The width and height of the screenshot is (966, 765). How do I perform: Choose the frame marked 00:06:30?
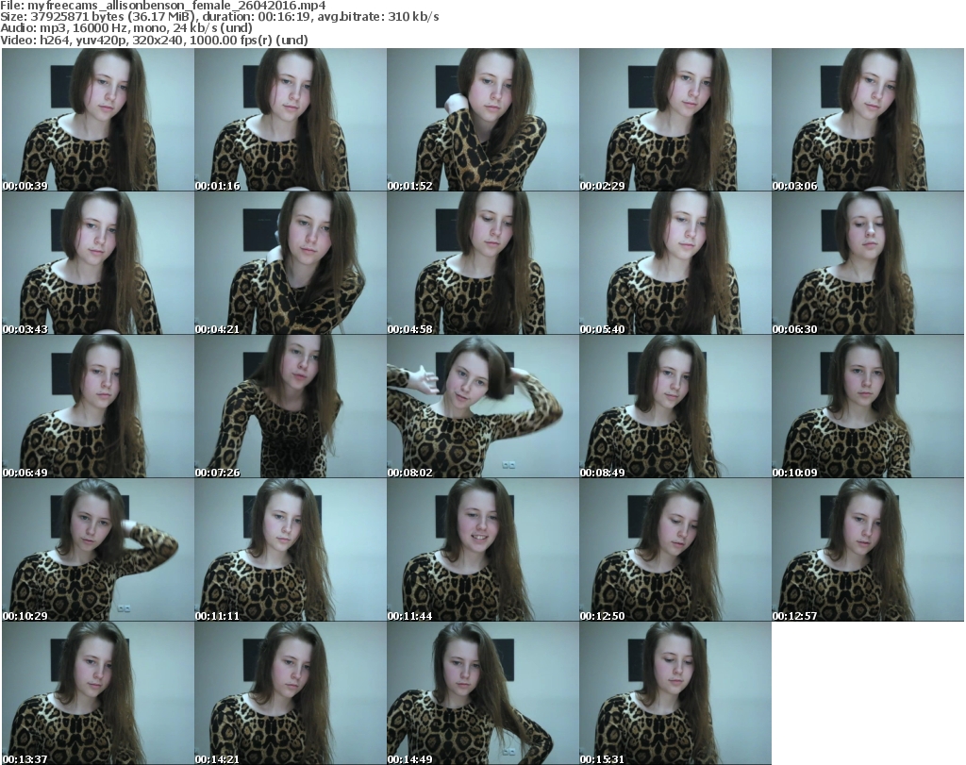click(868, 263)
